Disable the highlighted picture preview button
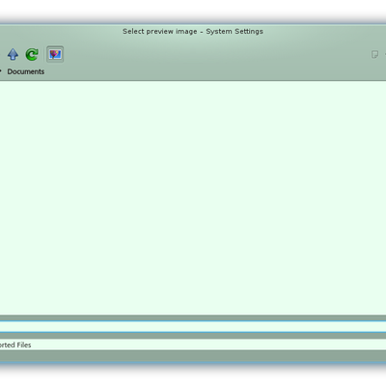 (55, 54)
